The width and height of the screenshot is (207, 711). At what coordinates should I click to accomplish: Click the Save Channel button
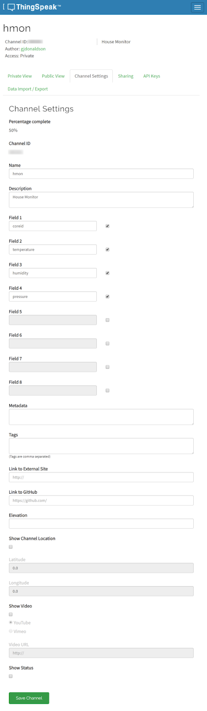(29, 698)
